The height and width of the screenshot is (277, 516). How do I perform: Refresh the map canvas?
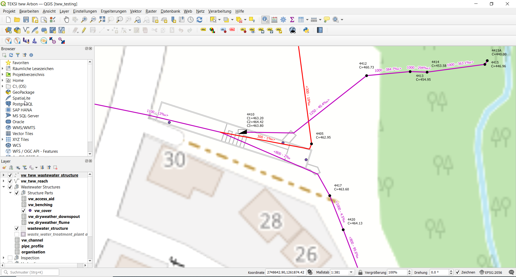pos(199,20)
